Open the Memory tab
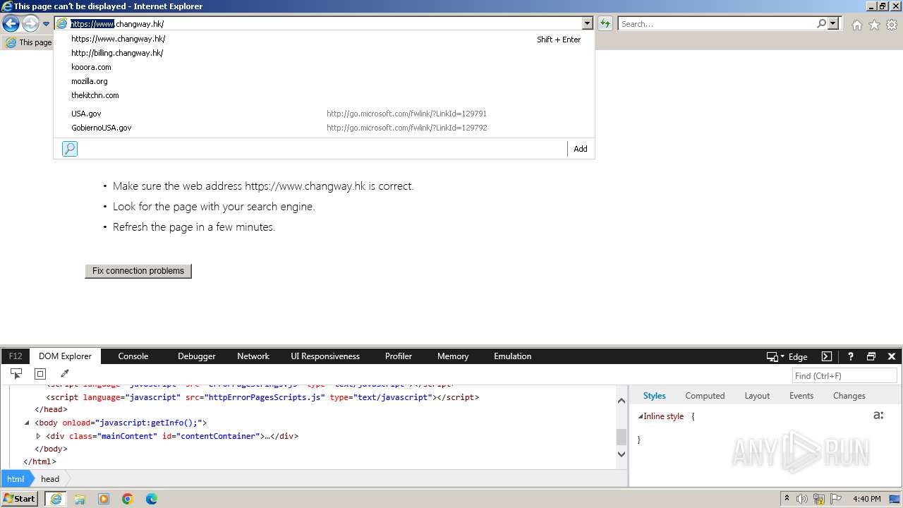903x508 pixels. coord(453,356)
